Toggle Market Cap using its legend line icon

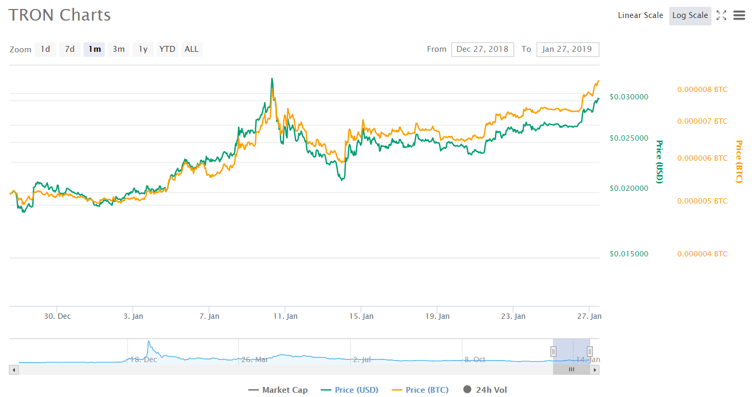click(253, 390)
